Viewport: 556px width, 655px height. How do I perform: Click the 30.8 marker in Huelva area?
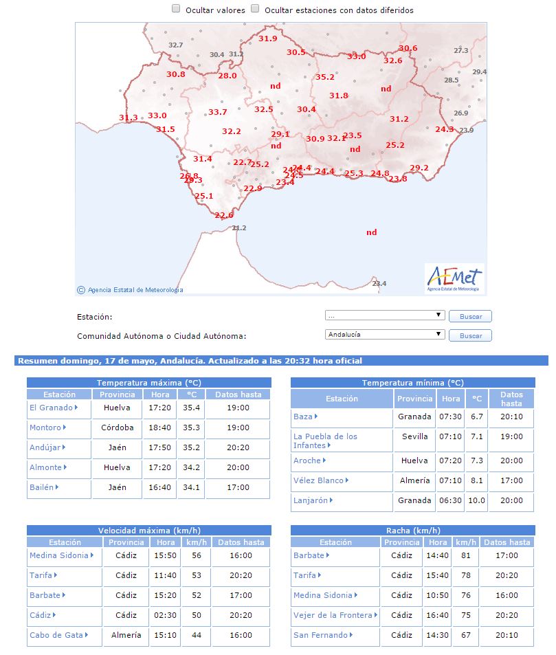pyautogui.click(x=175, y=74)
